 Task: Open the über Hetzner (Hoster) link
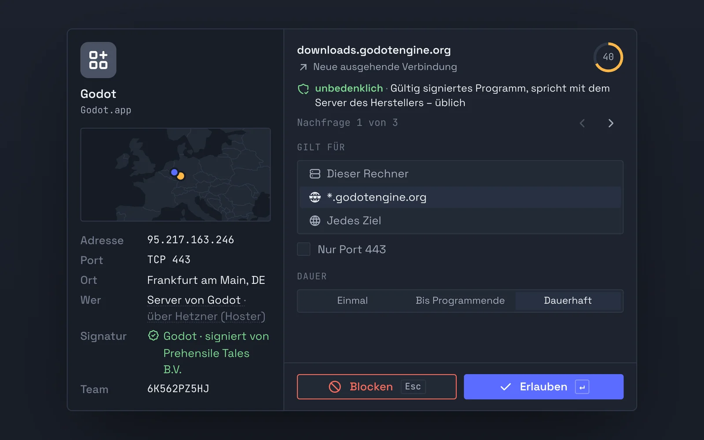coord(206,316)
